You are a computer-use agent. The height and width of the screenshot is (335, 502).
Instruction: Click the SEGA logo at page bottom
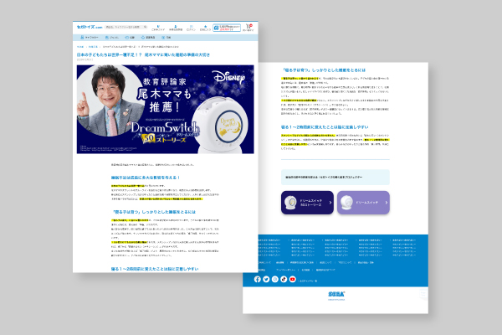336,294
